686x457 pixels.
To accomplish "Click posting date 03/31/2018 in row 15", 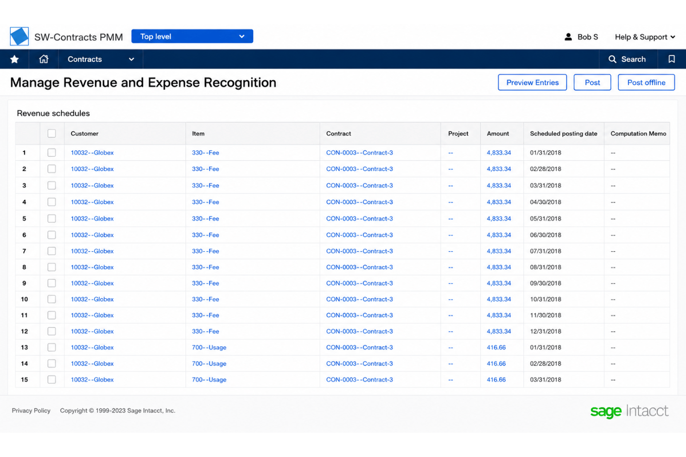I will pos(546,380).
